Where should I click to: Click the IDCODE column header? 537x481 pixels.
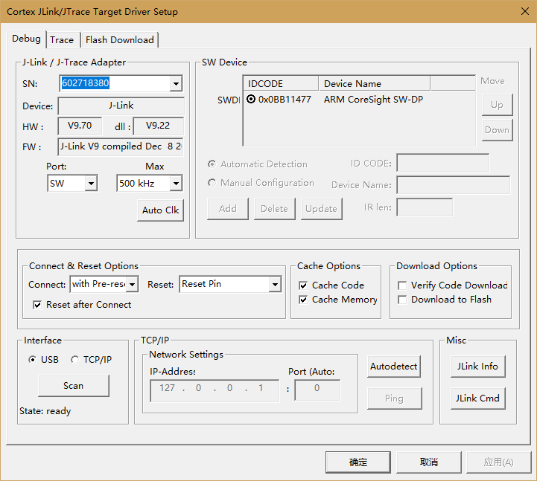click(281, 83)
